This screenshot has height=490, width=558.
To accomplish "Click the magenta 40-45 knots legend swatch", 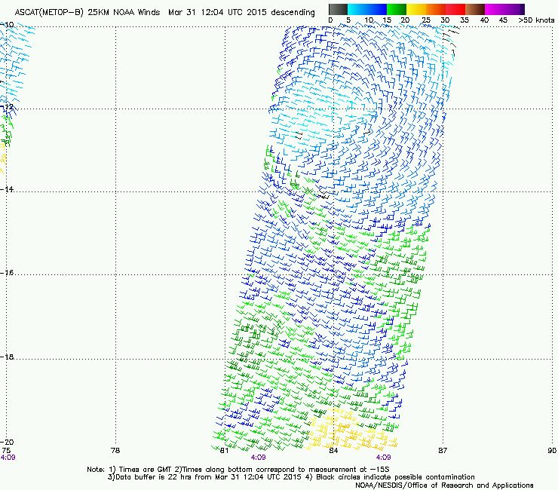I will coord(494,9).
